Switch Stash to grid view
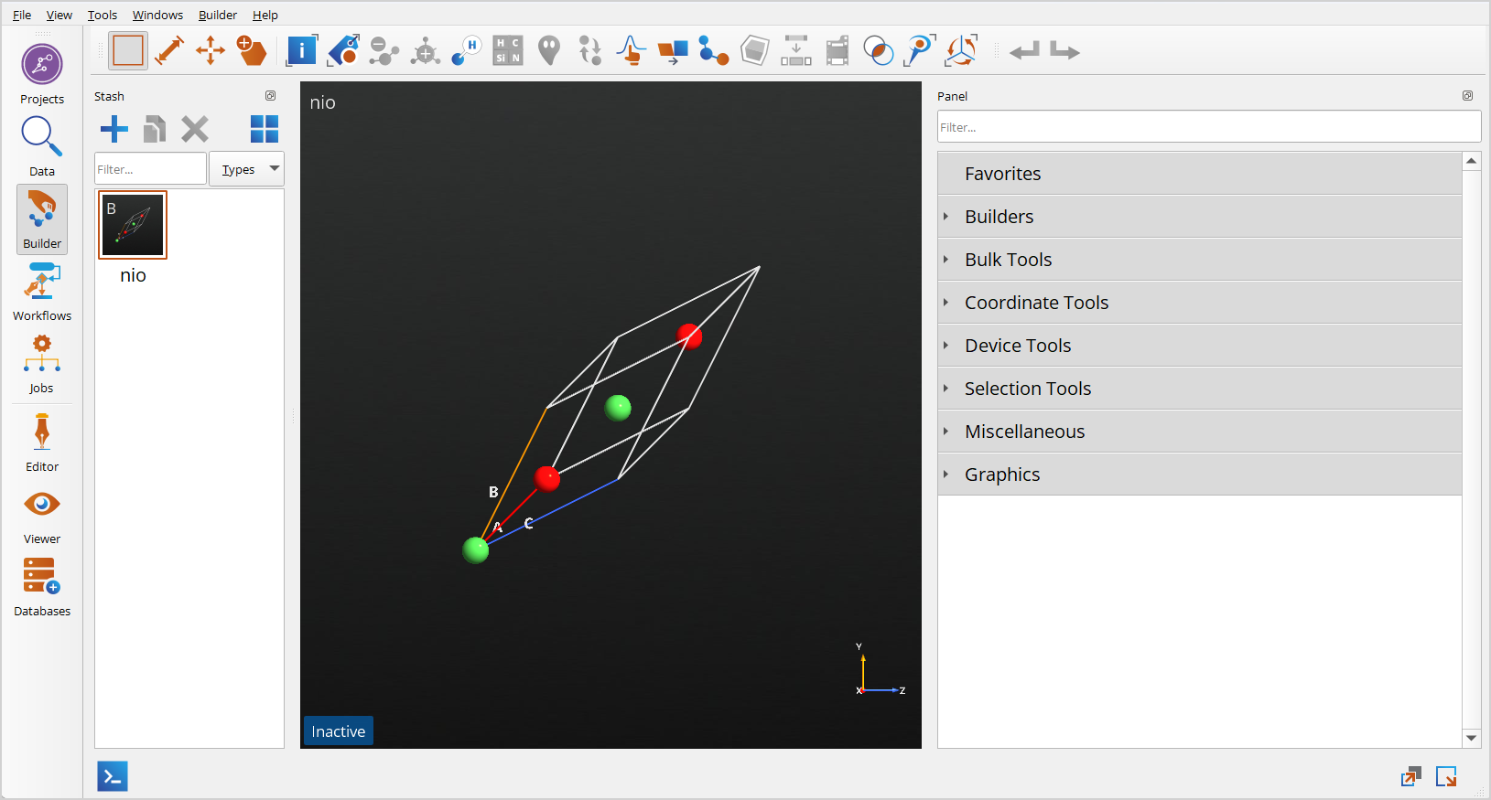 pyautogui.click(x=265, y=129)
